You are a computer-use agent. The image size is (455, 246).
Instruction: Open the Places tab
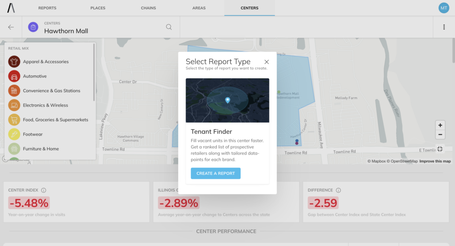(x=98, y=8)
